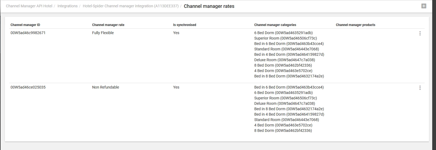Open the Fully Flexible row options menu
Image resolution: width=436 pixels, height=150 pixels.
click(420, 33)
